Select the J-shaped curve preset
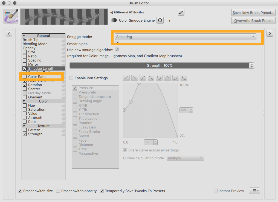The width and height of the screenshot is (278, 202). pos(175,78)
